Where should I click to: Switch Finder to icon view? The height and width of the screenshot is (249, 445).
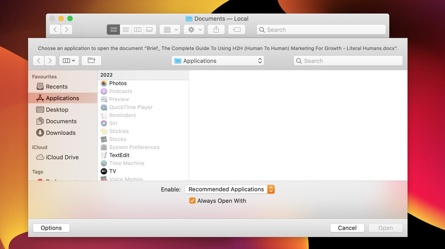pos(113,30)
